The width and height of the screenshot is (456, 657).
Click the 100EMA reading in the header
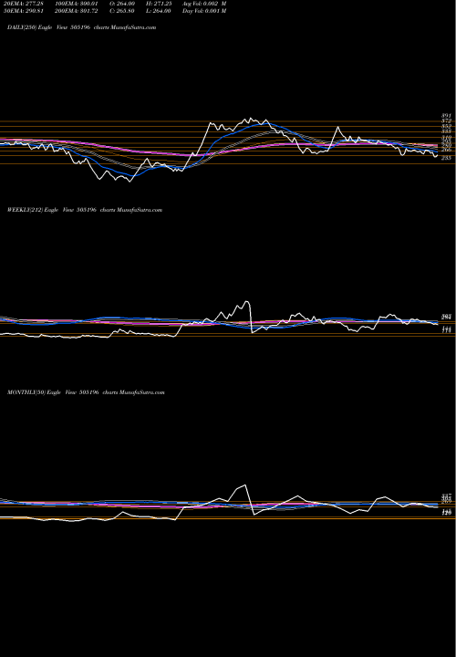coord(76,4)
